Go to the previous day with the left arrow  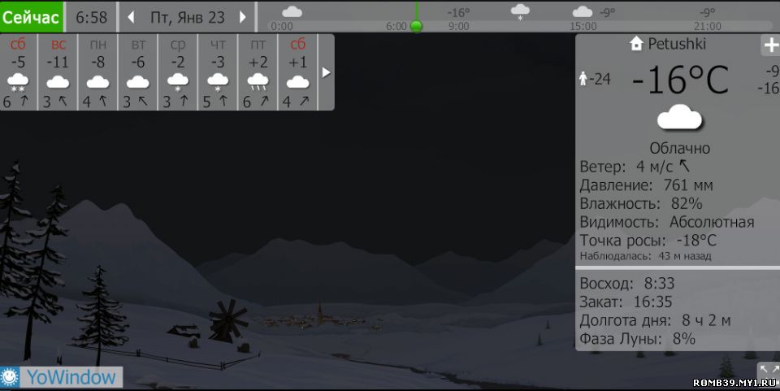[131, 17]
